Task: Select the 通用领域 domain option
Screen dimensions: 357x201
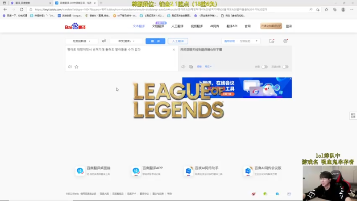Action: click(x=229, y=41)
